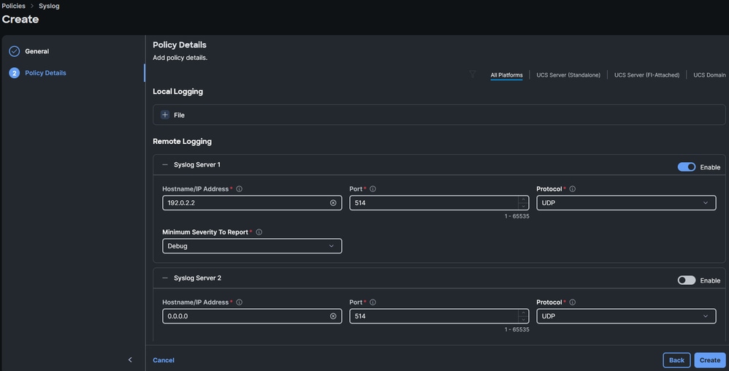
Task: Enable Syslog Server 2 toggle
Action: pos(686,280)
